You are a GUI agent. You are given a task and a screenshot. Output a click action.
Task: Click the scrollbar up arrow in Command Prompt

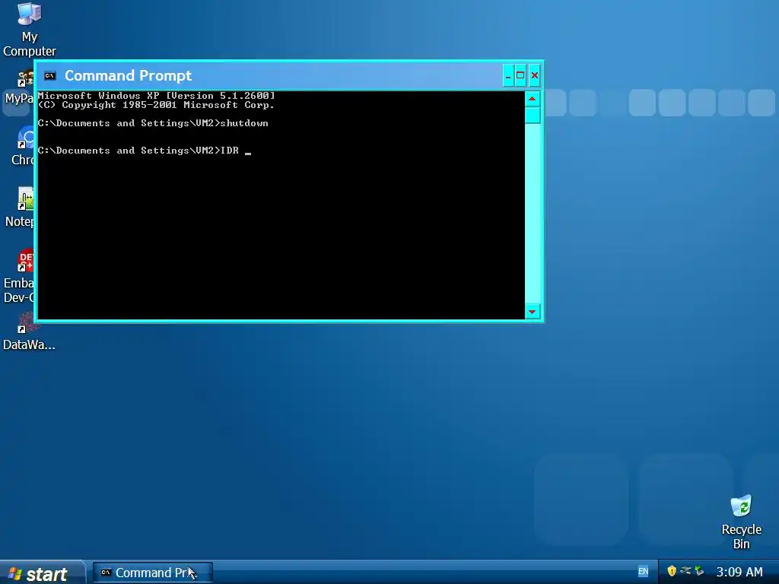tap(532, 99)
